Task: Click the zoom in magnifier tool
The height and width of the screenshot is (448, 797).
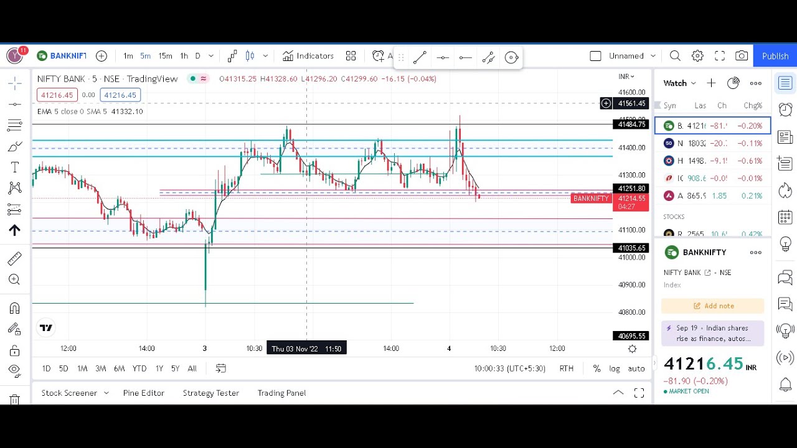Action: click(x=15, y=279)
